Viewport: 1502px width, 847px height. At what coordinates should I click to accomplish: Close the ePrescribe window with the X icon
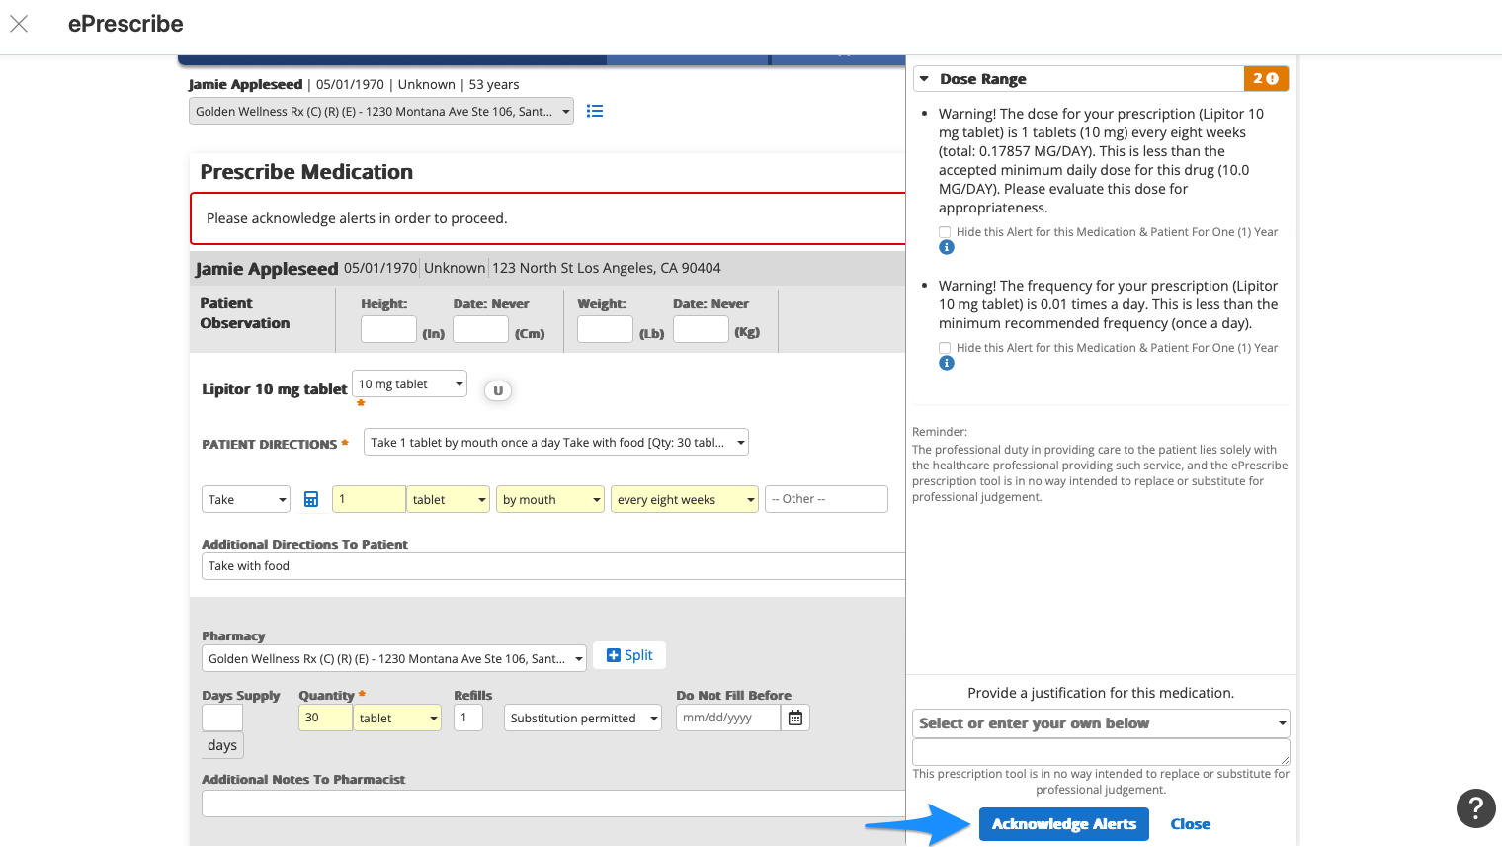coord(19,24)
